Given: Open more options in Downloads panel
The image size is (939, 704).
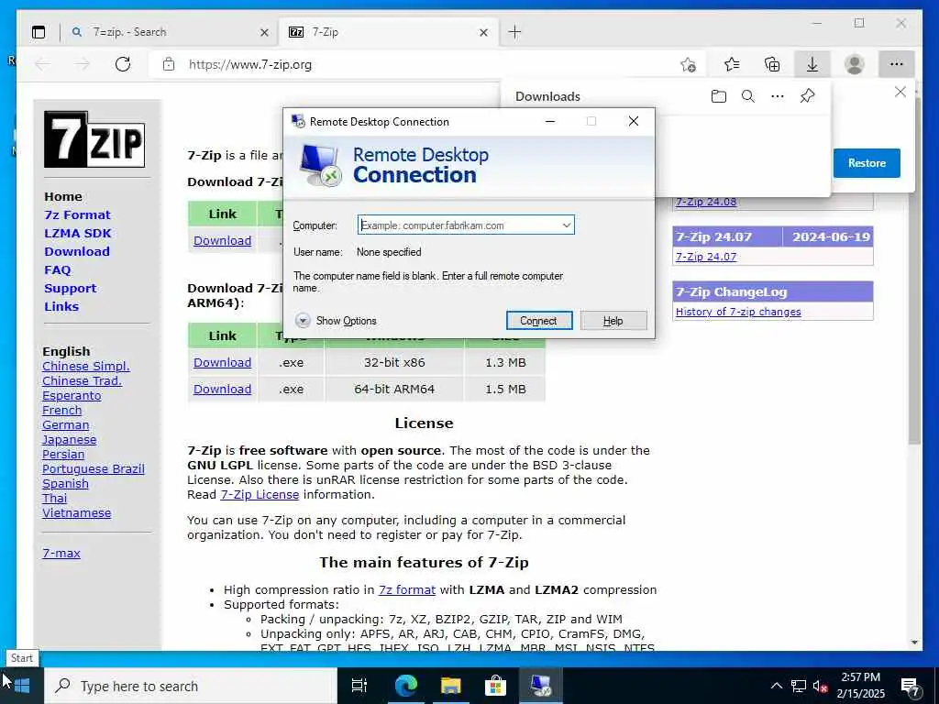Looking at the screenshot, I should [778, 96].
